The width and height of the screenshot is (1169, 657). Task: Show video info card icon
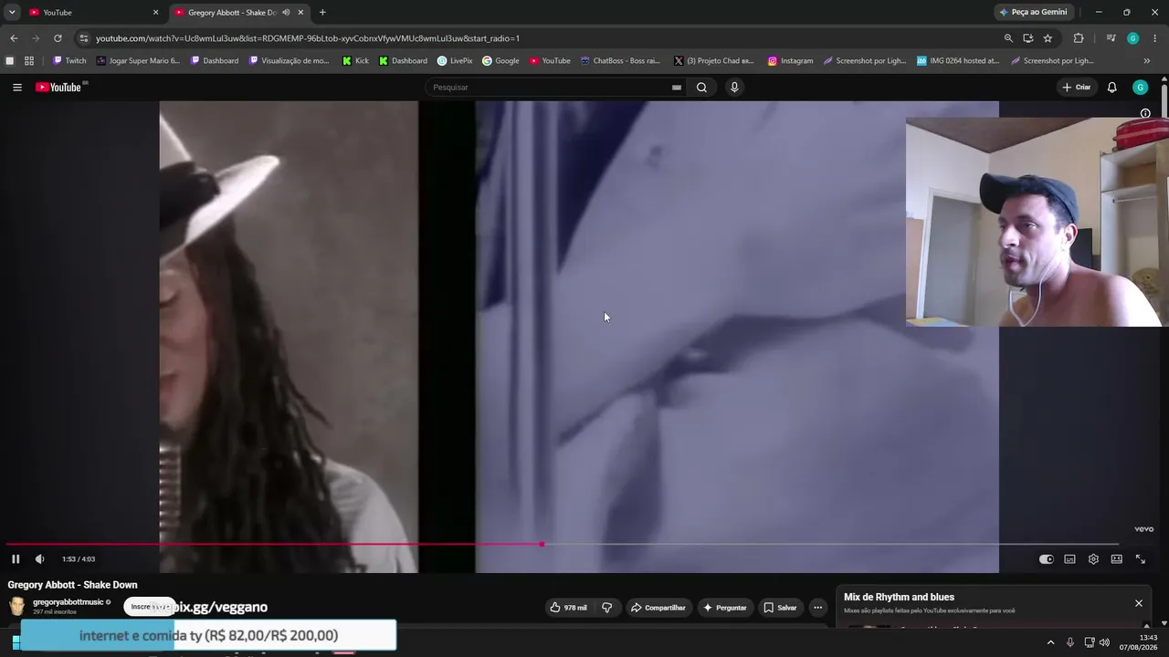[x=1145, y=113]
